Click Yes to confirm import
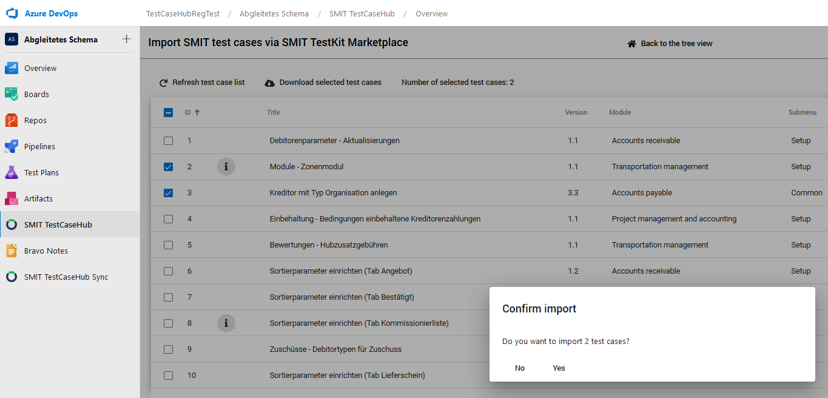Image resolution: width=828 pixels, height=398 pixels. point(559,368)
